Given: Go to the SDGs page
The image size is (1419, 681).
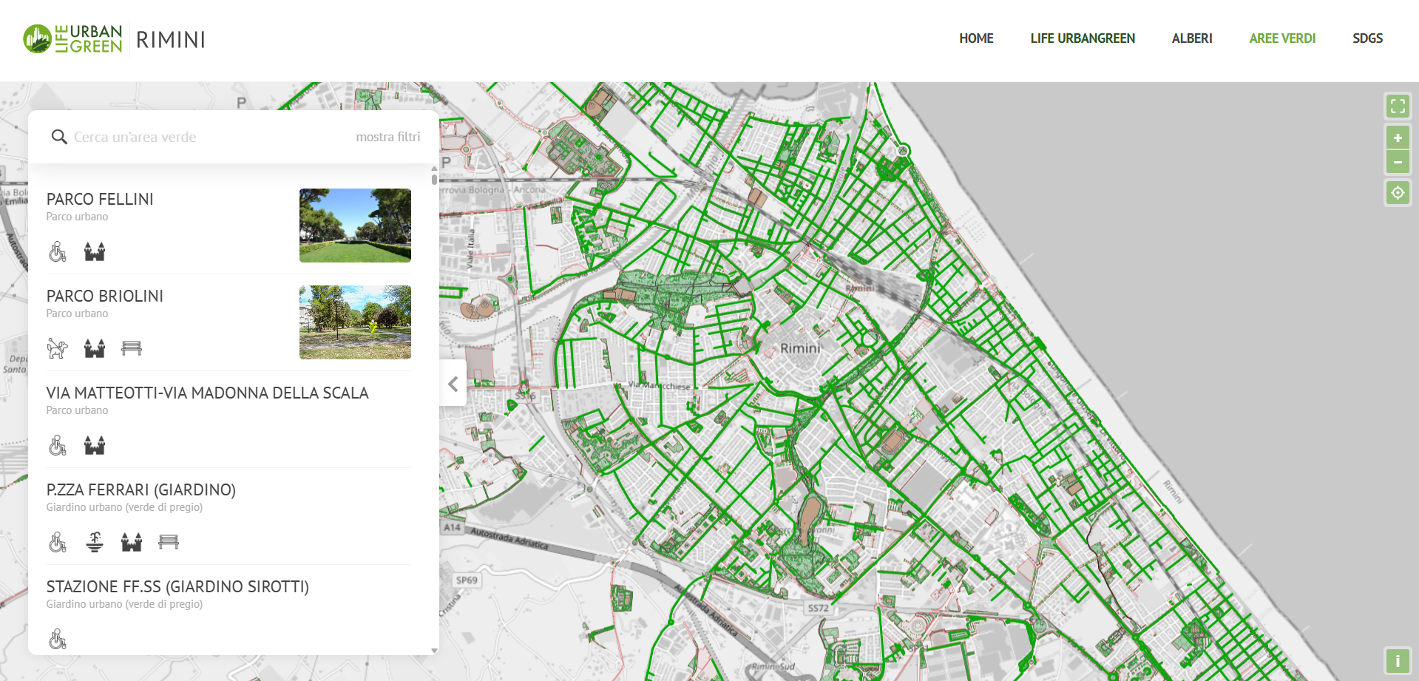Looking at the screenshot, I should (x=1366, y=38).
